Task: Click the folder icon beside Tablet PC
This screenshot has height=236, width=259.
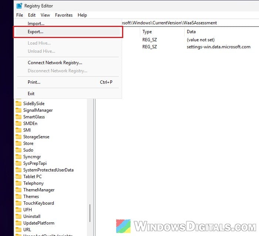Action: (x=18, y=177)
